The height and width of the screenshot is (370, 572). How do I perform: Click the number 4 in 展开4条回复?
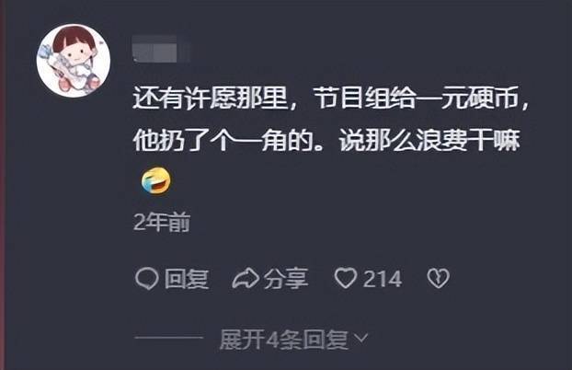pyautogui.click(x=272, y=340)
